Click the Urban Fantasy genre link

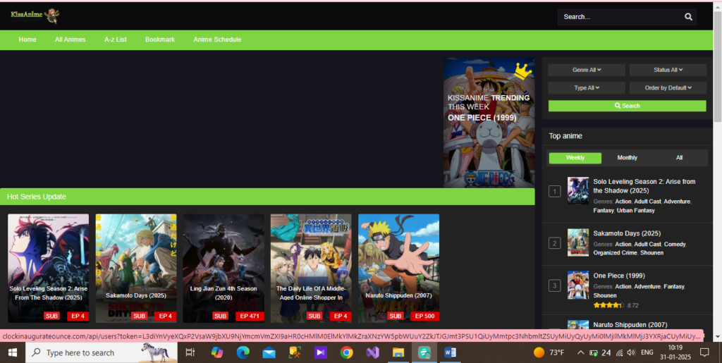click(635, 210)
